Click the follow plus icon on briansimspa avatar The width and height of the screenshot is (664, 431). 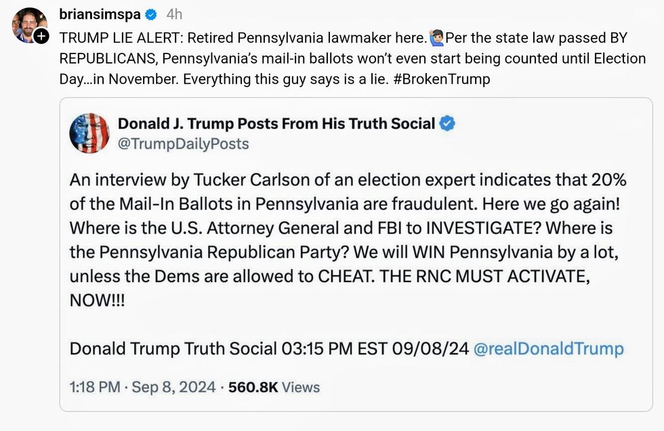pos(41,36)
